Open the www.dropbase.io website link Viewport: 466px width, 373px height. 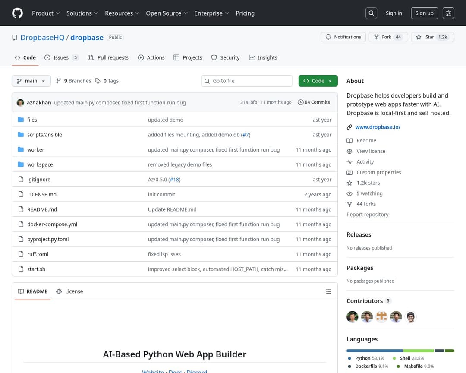(x=378, y=127)
